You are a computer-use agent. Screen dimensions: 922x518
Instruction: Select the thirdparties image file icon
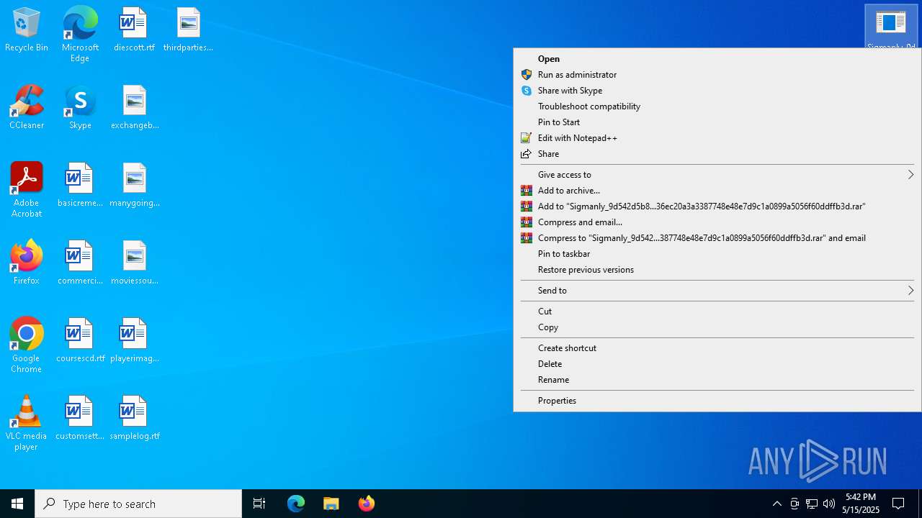(188, 30)
